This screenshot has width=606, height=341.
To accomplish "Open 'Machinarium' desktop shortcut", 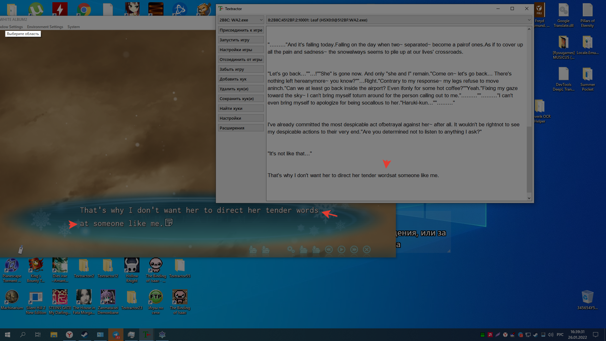I will point(12,300).
